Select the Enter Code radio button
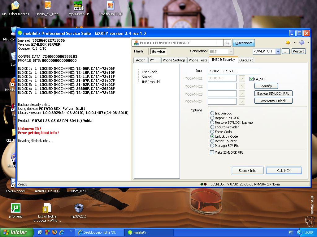 pos(212,131)
